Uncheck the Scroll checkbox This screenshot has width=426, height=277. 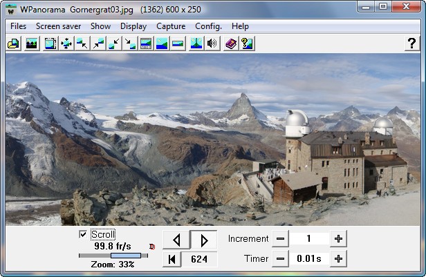tap(83, 234)
